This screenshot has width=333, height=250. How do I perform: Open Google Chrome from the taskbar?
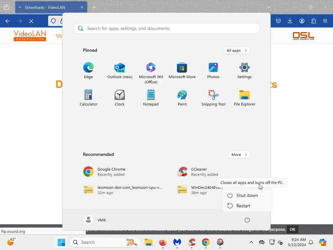(x=206, y=242)
